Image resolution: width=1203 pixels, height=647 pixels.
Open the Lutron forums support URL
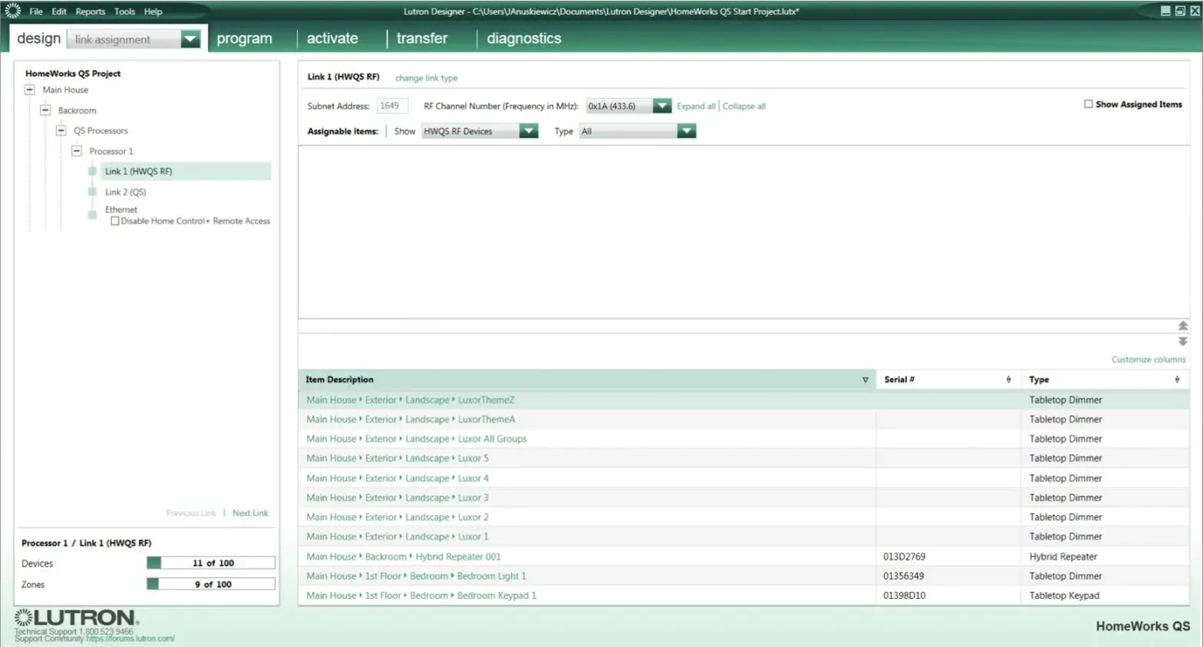[x=130, y=639]
